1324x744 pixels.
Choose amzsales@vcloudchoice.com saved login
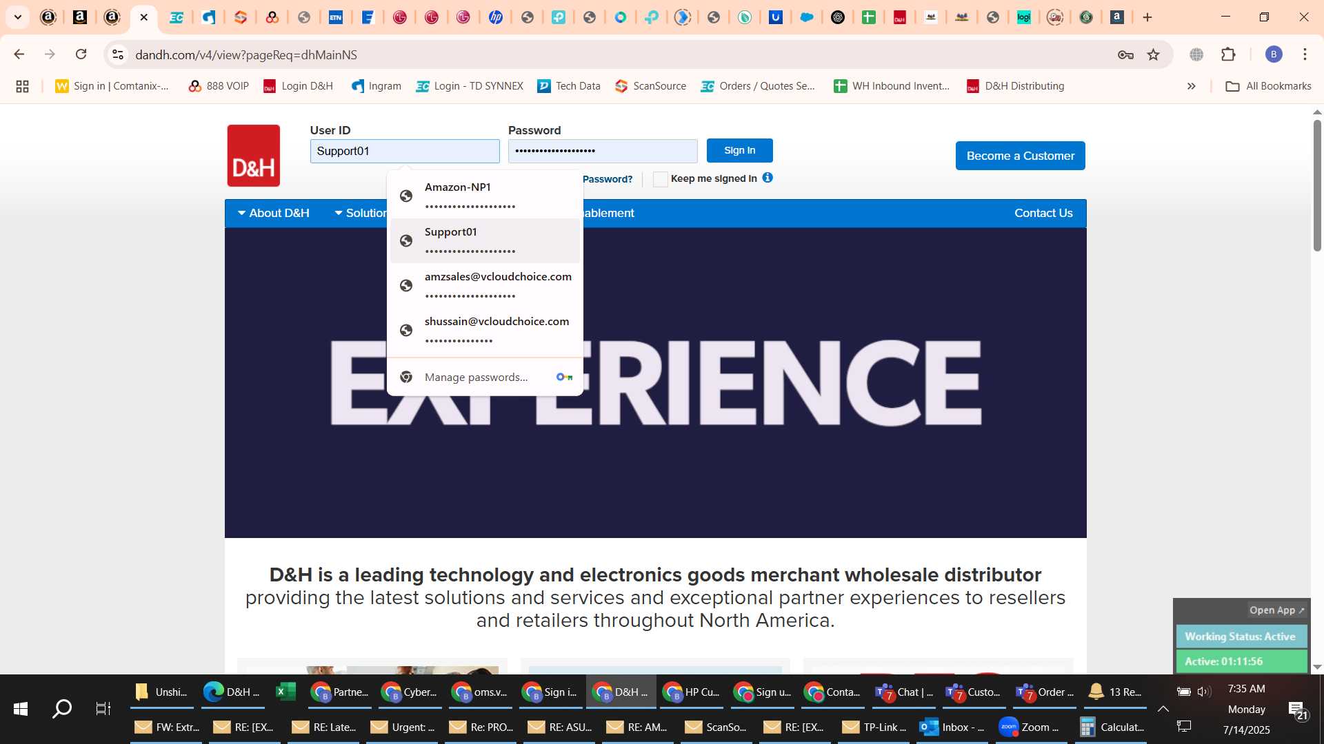pyautogui.click(x=485, y=286)
